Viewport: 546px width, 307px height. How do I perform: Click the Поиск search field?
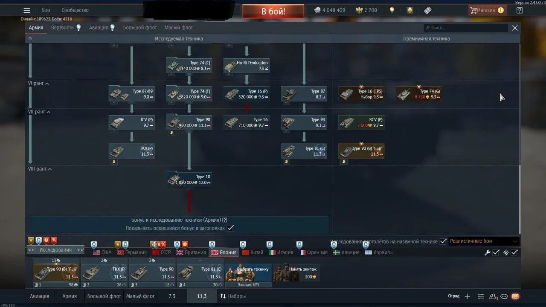(x=466, y=28)
